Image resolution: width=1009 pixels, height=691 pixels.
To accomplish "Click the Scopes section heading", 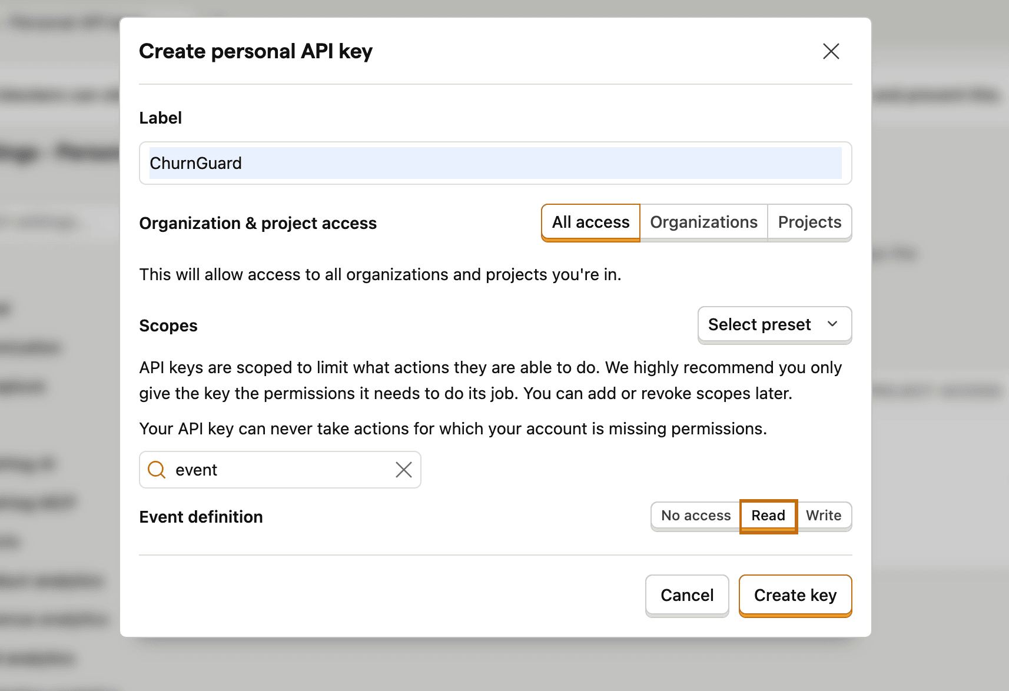I will [x=168, y=325].
